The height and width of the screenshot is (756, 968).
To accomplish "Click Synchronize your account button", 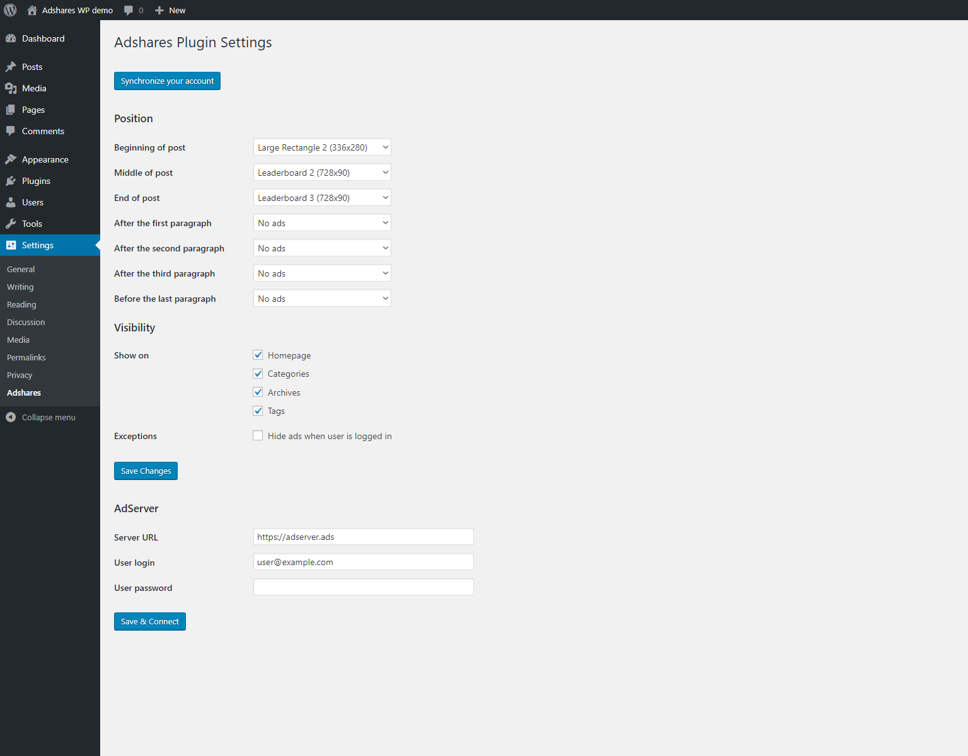I will pyautogui.click(x=167, y=81).
